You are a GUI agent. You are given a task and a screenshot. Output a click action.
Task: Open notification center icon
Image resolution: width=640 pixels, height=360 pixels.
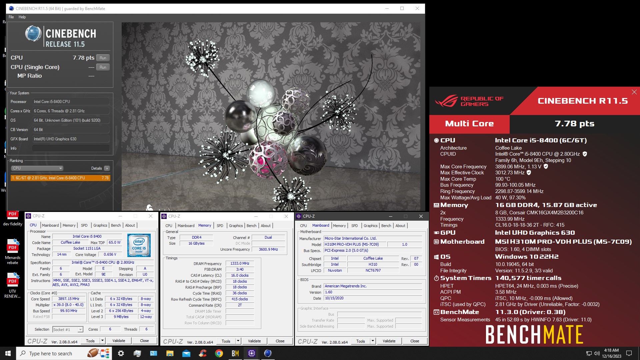point(629,353)
